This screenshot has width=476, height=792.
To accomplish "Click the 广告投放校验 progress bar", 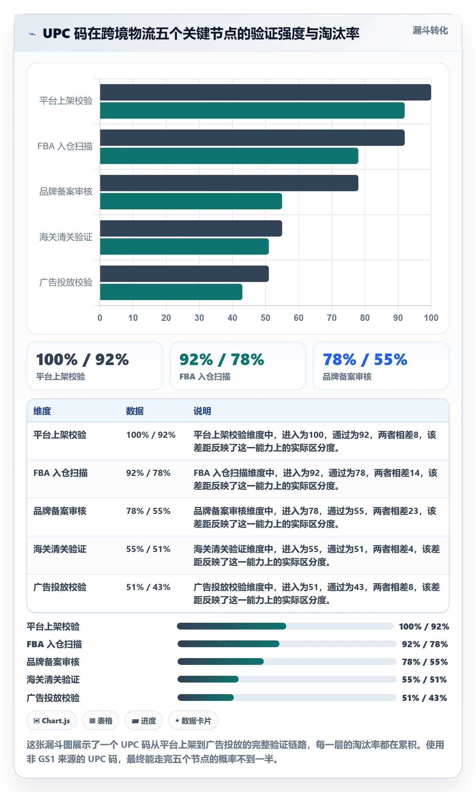I will (x=287, y=698).
